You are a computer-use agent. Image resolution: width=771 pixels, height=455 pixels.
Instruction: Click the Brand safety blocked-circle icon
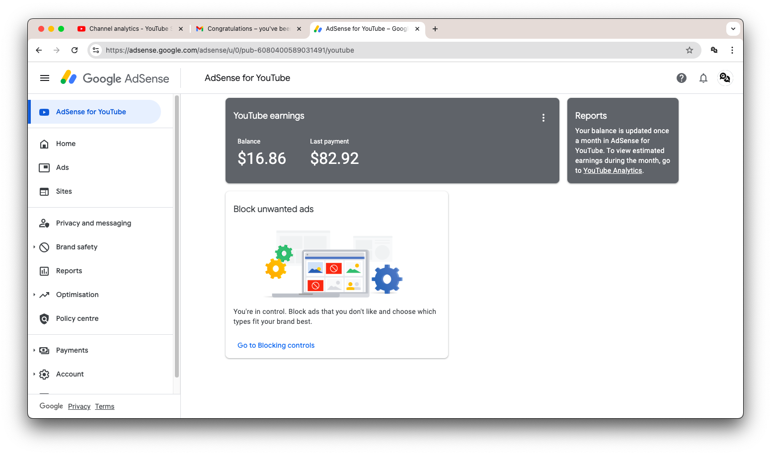point(44,247)
